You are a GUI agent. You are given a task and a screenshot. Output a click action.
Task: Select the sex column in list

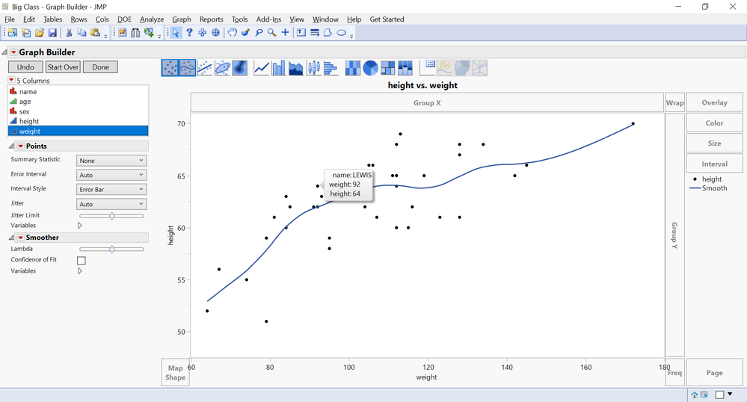[79, 111]
